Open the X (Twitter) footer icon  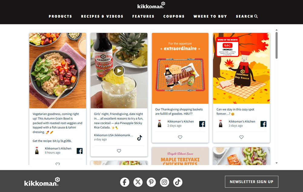point(138,182)
